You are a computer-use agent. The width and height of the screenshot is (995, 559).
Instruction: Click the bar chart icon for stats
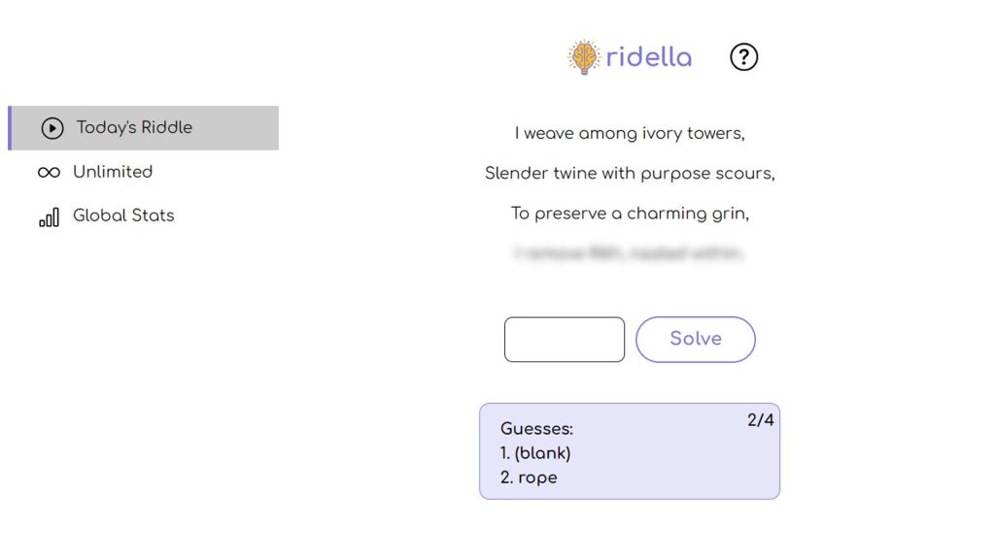pyautogui.click(x=49, y=216)
